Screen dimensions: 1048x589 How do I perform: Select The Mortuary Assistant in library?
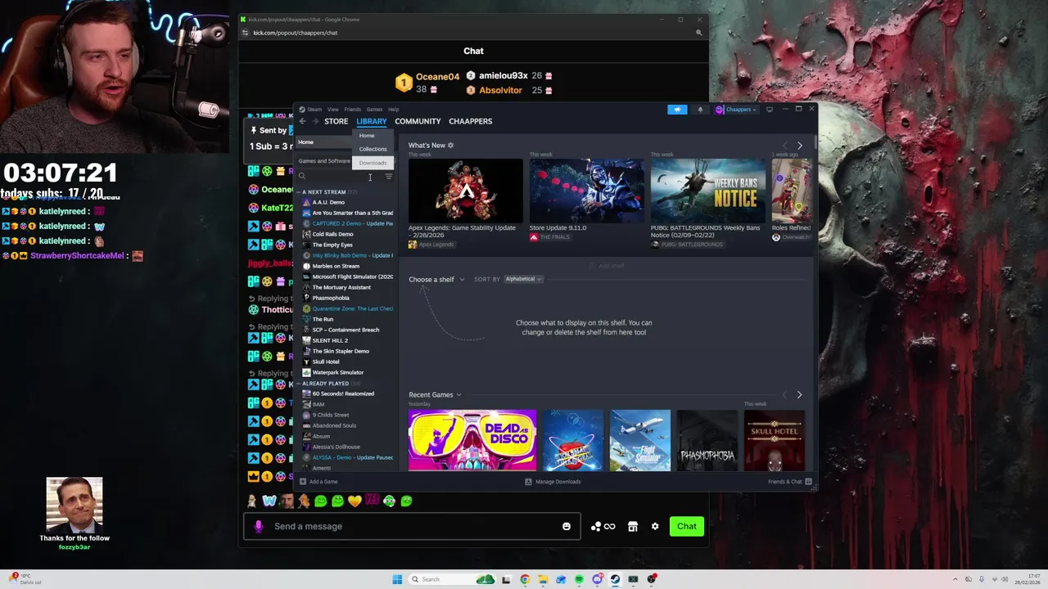[341, 287]
